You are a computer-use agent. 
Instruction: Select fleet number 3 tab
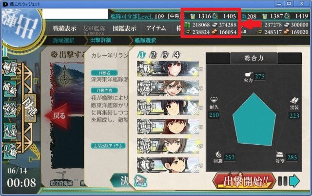pos(165,54)
